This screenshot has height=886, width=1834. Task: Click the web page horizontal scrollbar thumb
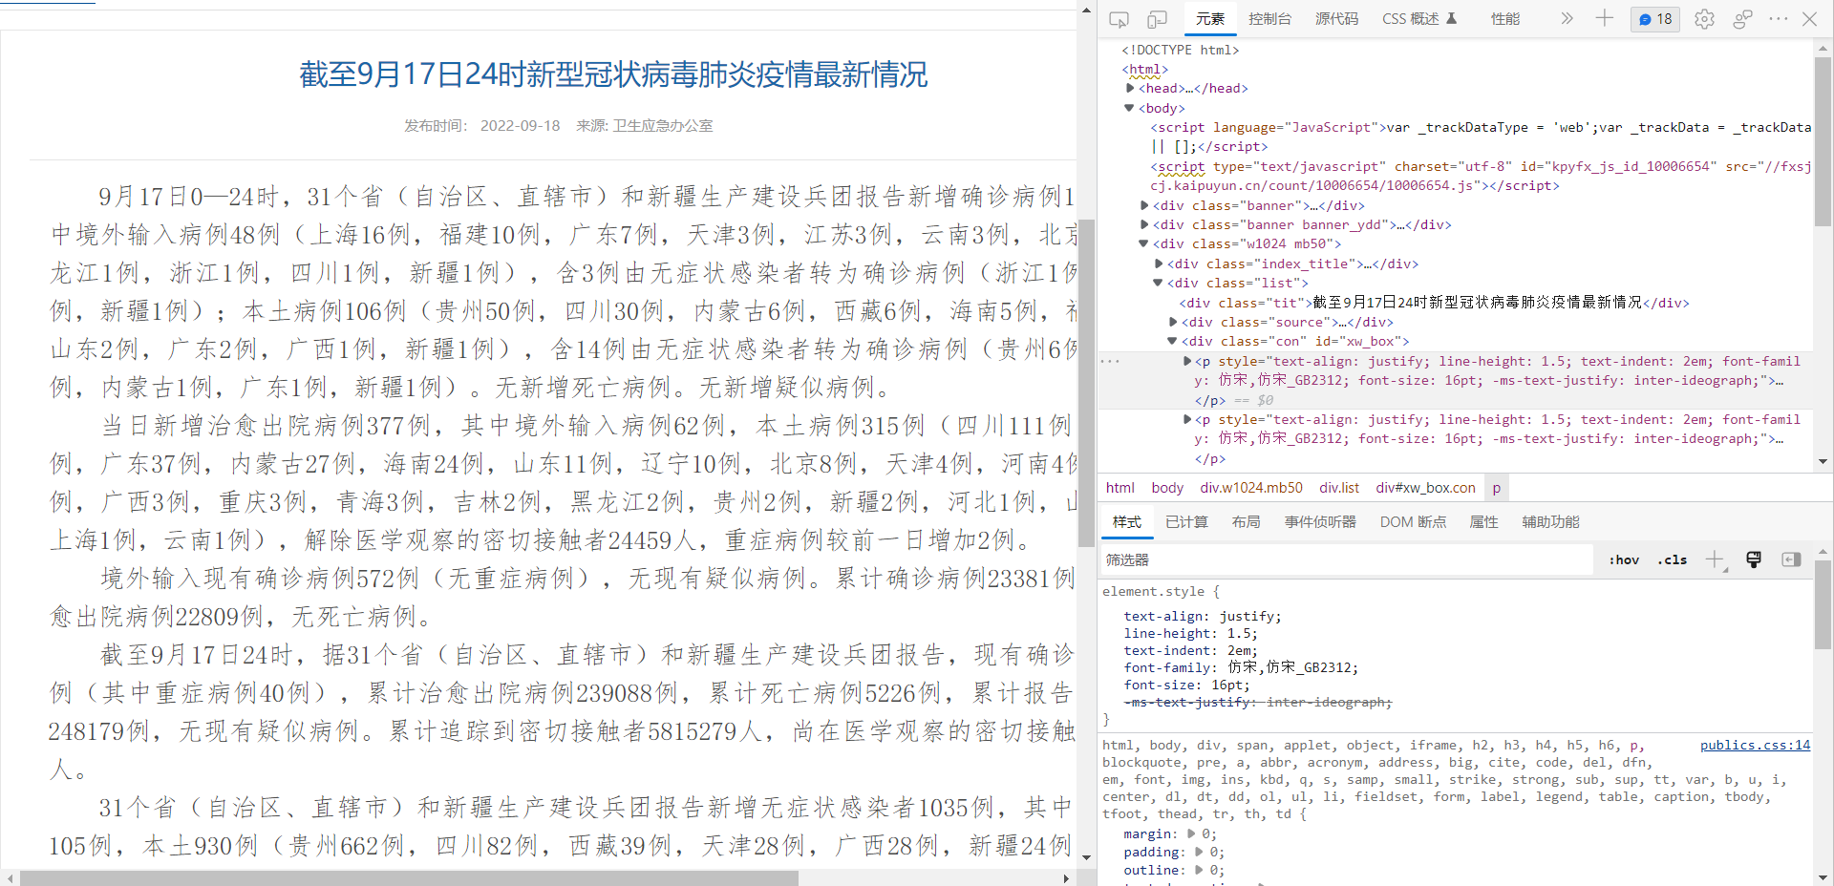click(410, 878)
